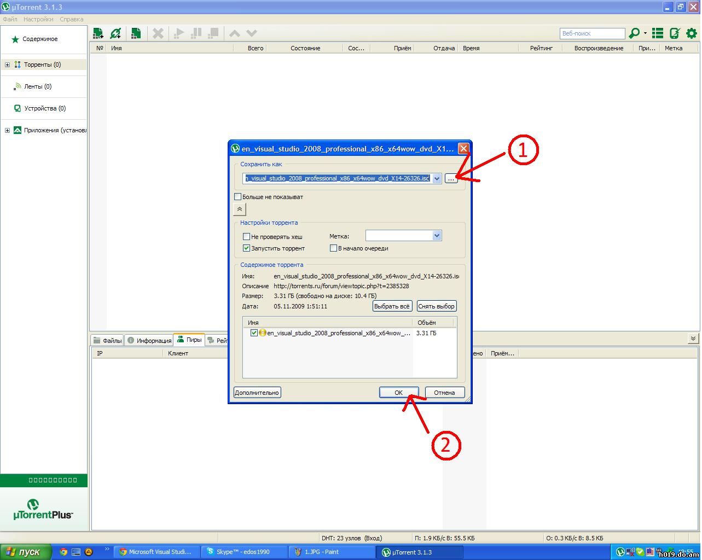Click the Remove torrent X icon

click(x=158, y=33)
